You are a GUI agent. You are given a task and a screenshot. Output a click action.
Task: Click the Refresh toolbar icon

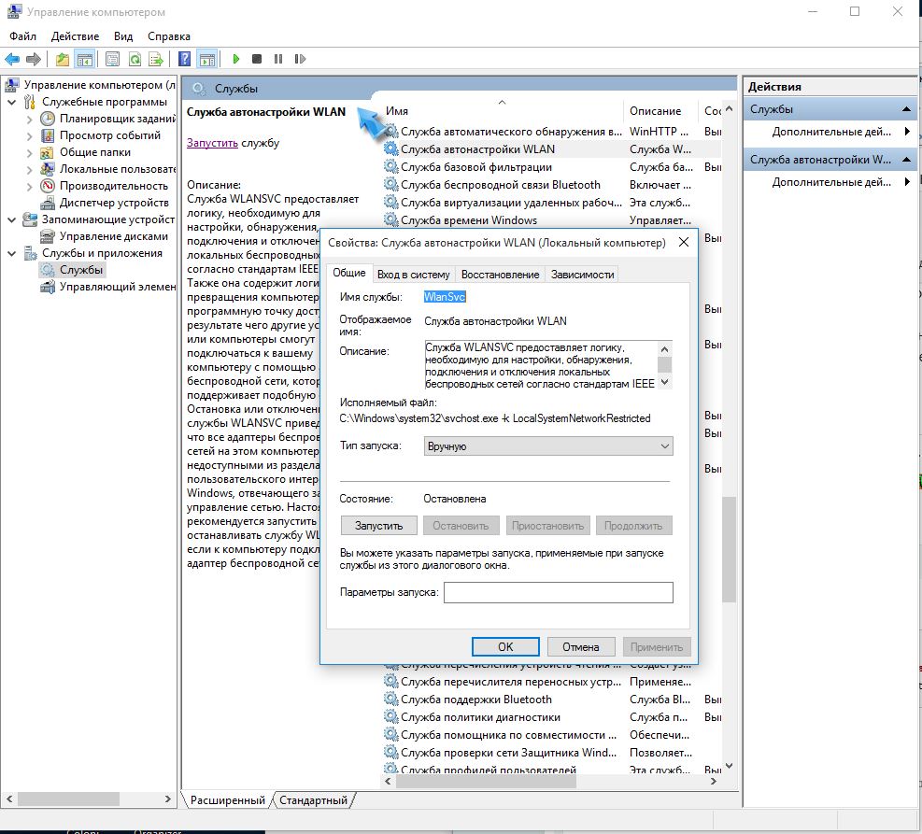click(x=135, y=59)
